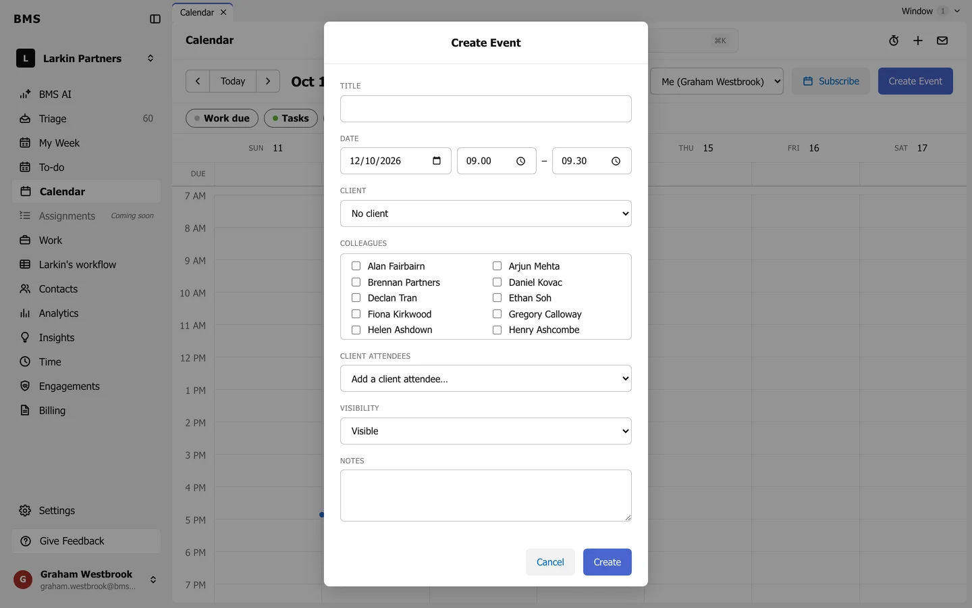Jump to Today in calendar
The height and width of the screenshot is (608, 972).
pos(233,81)
